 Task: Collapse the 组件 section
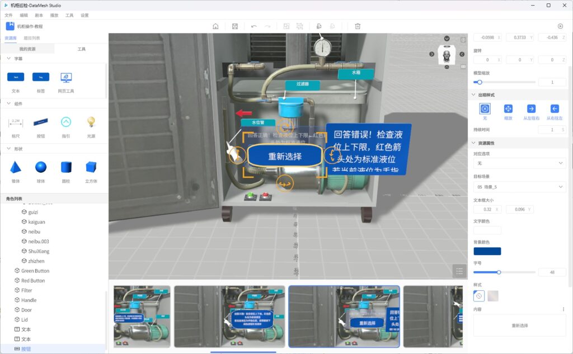tap(8, 103)
